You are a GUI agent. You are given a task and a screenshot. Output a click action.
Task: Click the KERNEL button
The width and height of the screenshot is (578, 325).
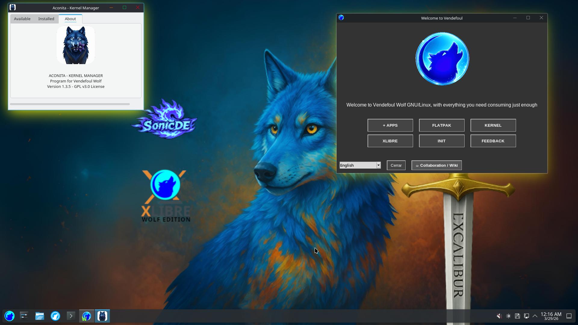click(x=493, y=125)
